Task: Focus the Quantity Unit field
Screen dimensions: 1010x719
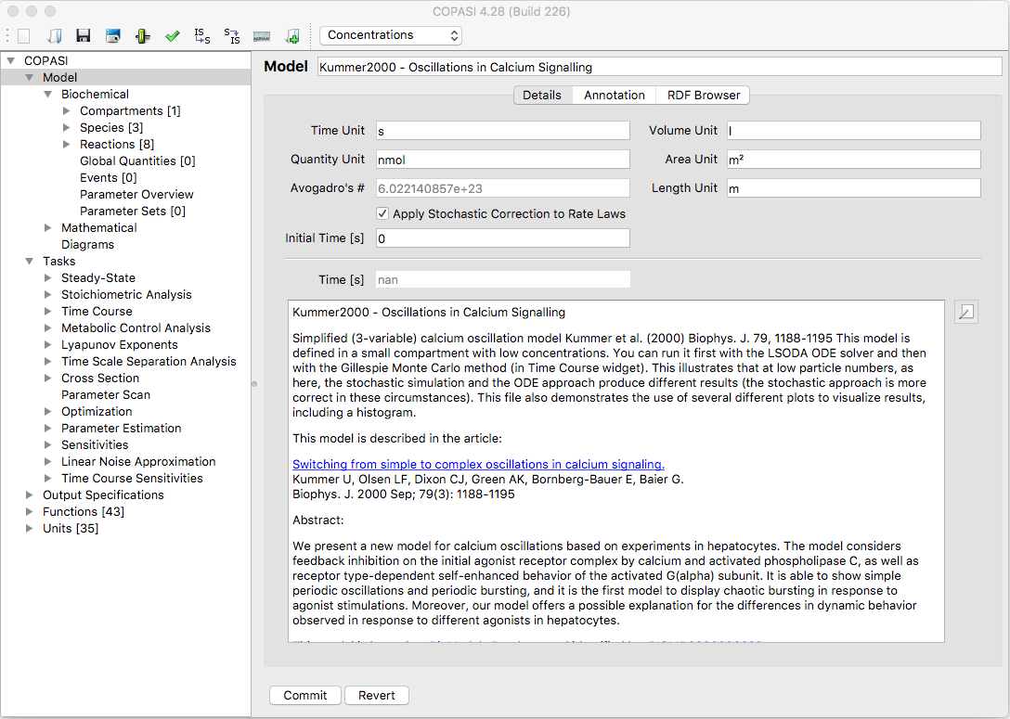Action: 503,160
